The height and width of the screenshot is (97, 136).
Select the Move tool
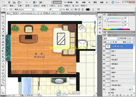(3, 16)
